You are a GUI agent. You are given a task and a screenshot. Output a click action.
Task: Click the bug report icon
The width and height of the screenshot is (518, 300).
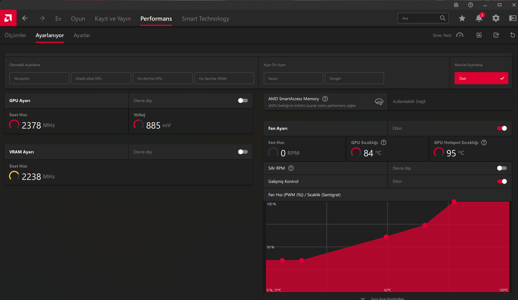(x=456, y=5)
